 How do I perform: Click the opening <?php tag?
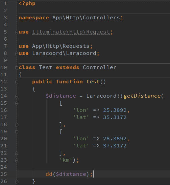tap(27, 3)
